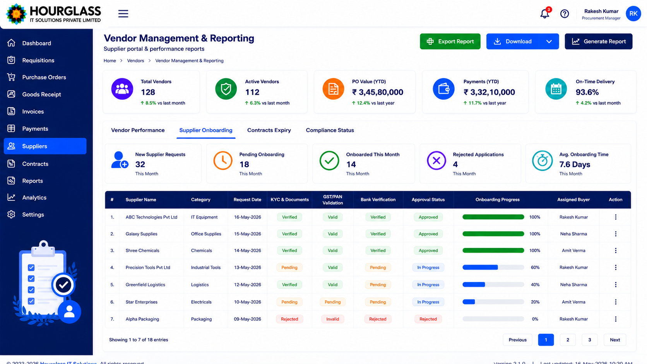Click the Active Vendors shield icon
This screenshot has width=647, height=364.
click(x=226, y=89)
